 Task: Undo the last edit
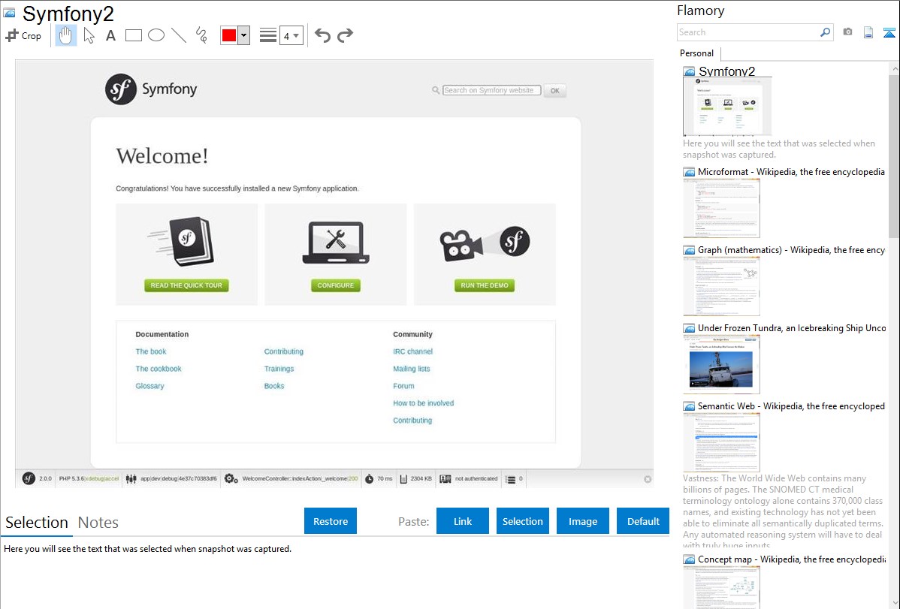point(322,35)
